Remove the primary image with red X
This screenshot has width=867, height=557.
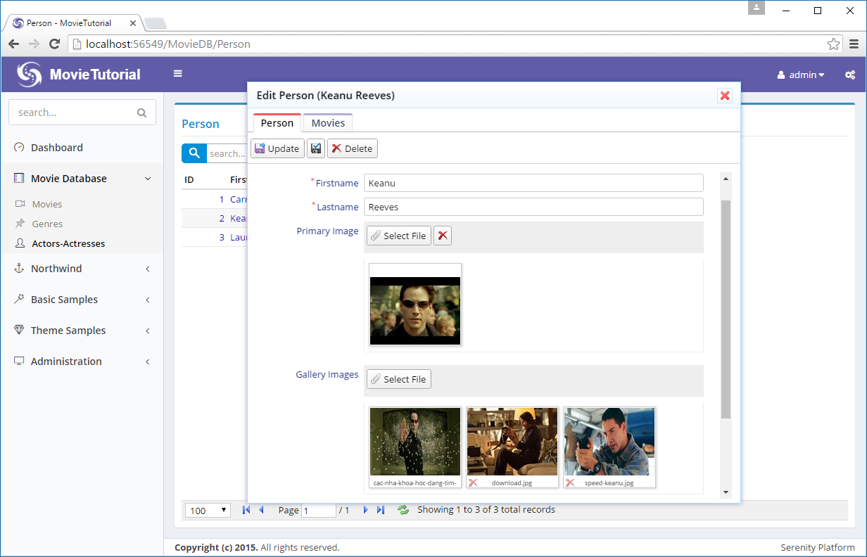pyautogui.click(x=443, y=236)
